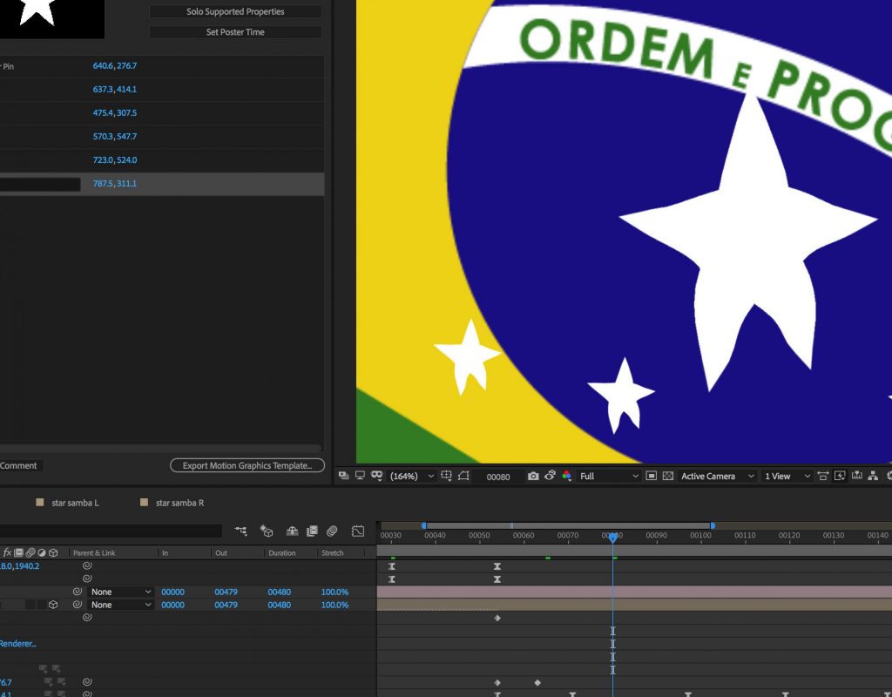This screenshot has width=892, height=697.
Task: Click the Motion Blur switch column header
Action: tap(30, 552)
